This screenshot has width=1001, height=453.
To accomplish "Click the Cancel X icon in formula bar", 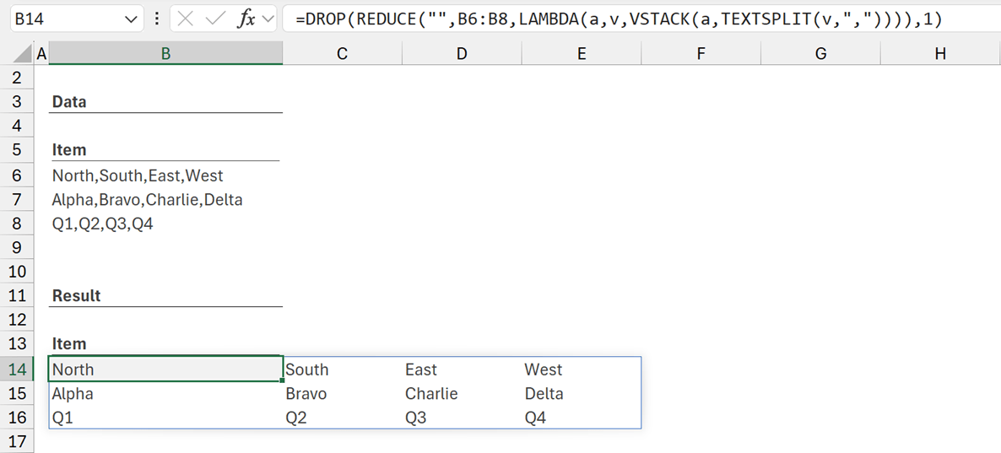I will click(187, 19).
